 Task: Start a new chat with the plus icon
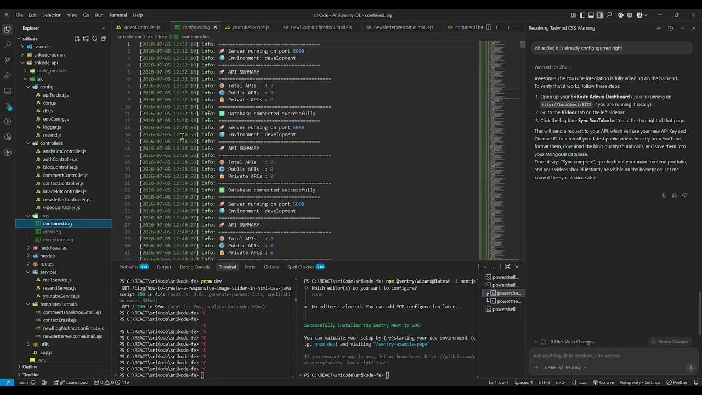click(659, 28)
